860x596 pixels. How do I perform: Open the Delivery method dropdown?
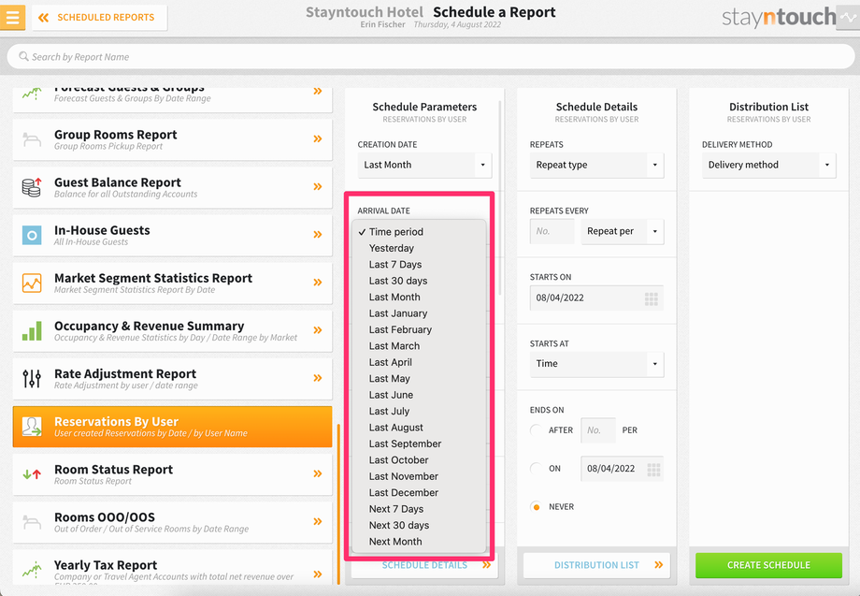(769, 165)
